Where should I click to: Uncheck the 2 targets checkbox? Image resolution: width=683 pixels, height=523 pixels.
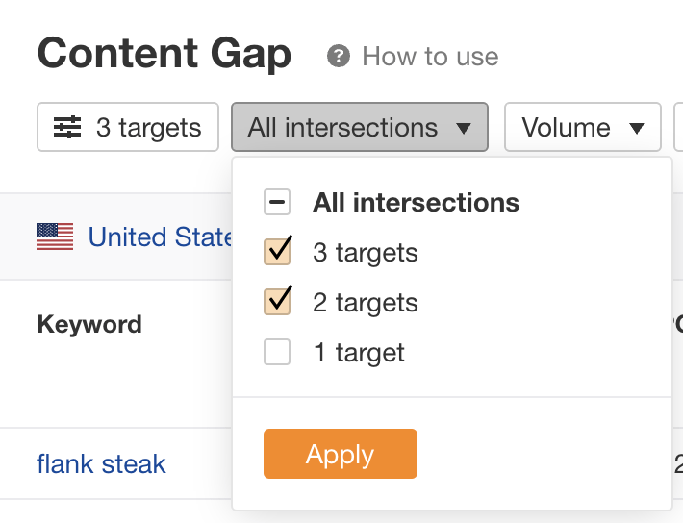coord(277,303)
